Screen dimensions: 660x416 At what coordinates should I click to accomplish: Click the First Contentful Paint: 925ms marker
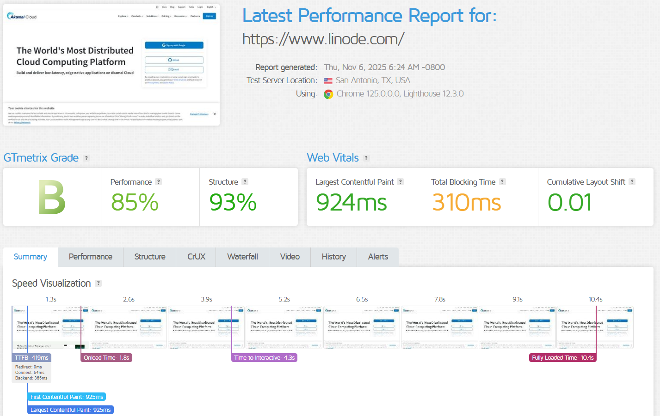[67, 397]
